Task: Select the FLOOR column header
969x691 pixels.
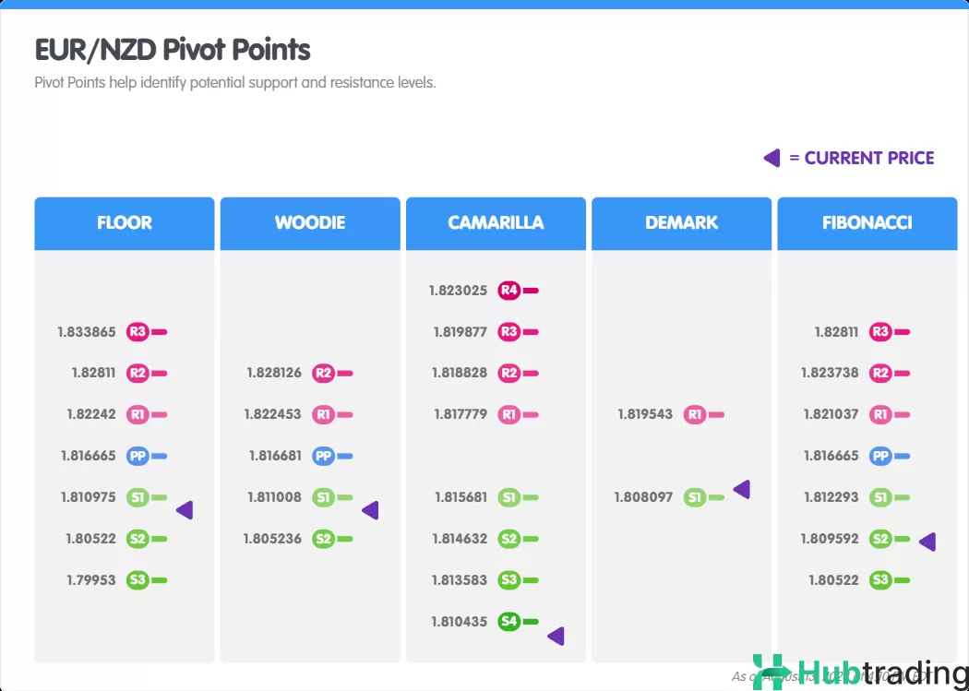Action: [x=125, y=223]
